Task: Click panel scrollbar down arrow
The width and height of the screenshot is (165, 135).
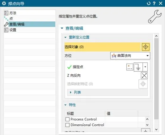Action: pos(156,129)
